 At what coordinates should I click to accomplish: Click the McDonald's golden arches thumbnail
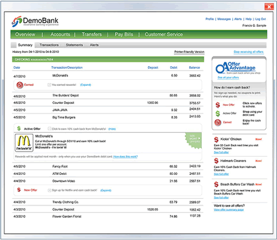coord(24,142)
